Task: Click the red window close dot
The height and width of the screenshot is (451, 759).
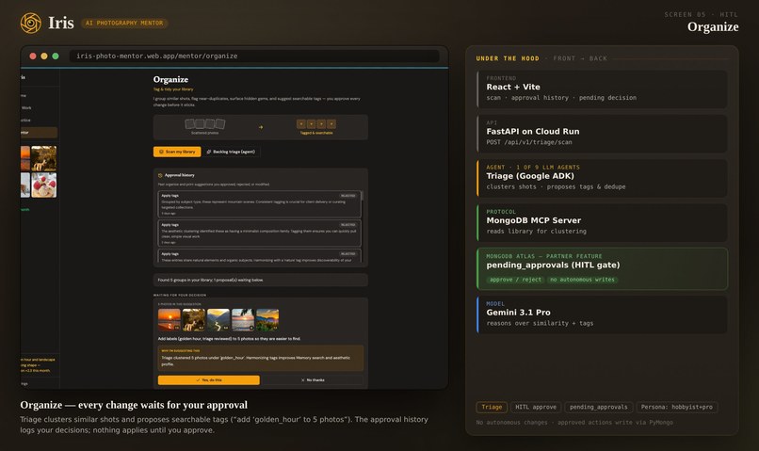Action: [33, 56]
